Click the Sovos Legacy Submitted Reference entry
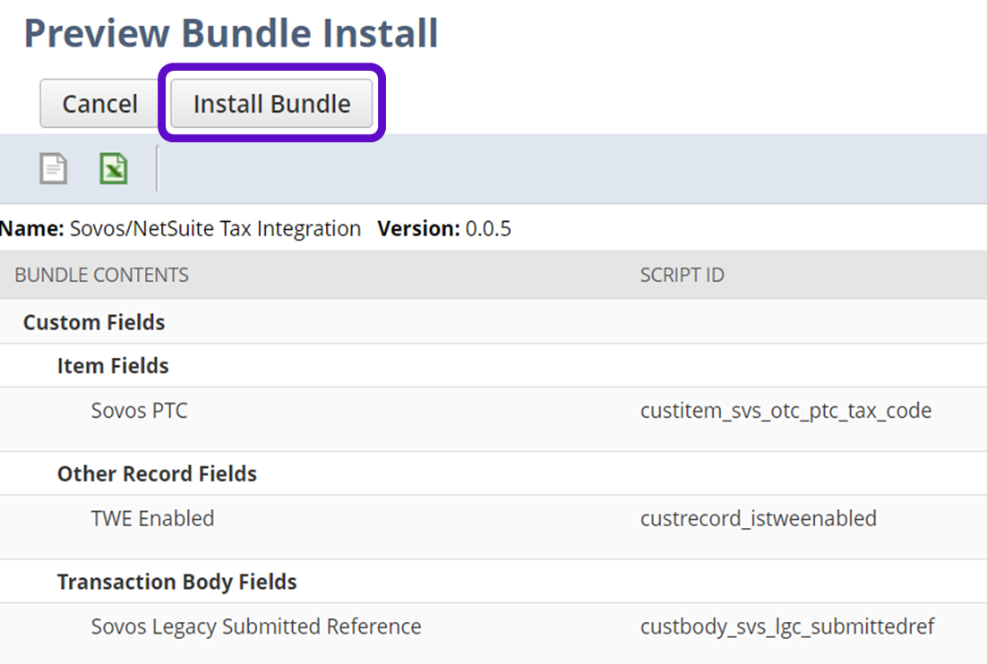 click(x=256, y=626)
